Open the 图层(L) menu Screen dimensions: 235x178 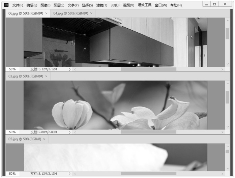[59, 5]
